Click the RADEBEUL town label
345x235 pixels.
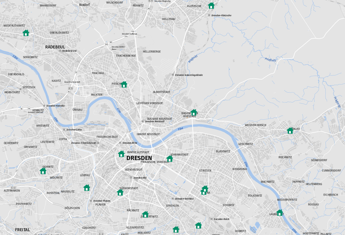tap(55, 47)
